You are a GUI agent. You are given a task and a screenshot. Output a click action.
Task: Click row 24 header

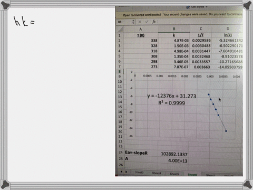click(x=120, y=153)
